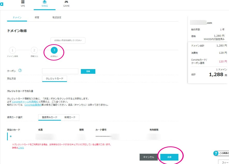Click the ConoHa logo
The height and width of the screenshot is (164, 229).
[x=2, y=4]
